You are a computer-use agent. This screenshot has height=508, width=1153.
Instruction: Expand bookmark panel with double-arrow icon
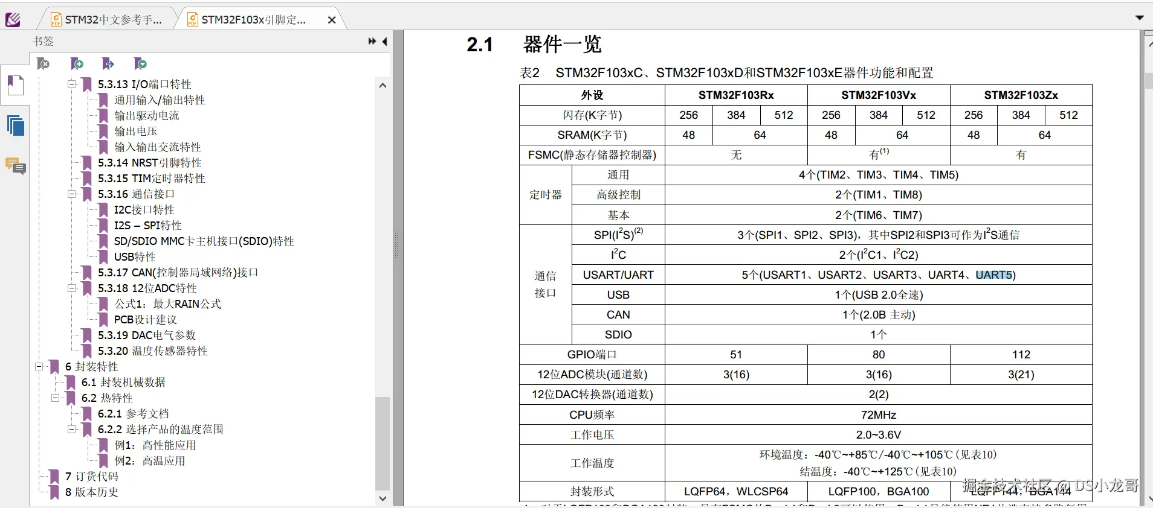point(372,41)
